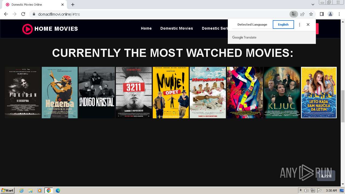Open Internet Explorer from the taskbar

pyautogui.click(x=21, y=190)
